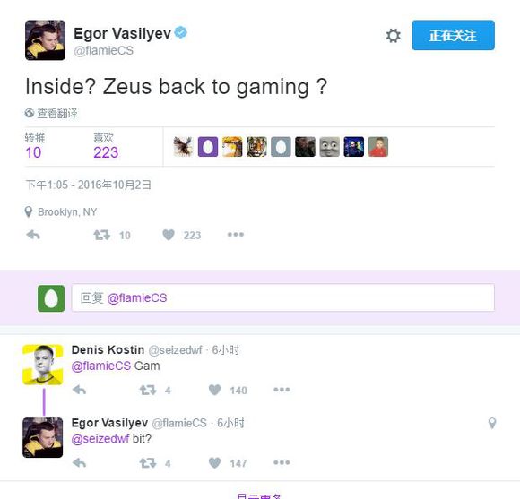Click the Brooklyn, NY location link

tap(67, 211)
